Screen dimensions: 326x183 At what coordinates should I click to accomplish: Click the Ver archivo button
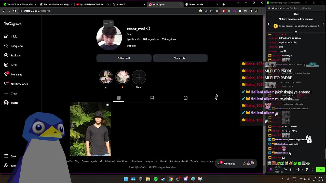180,58
